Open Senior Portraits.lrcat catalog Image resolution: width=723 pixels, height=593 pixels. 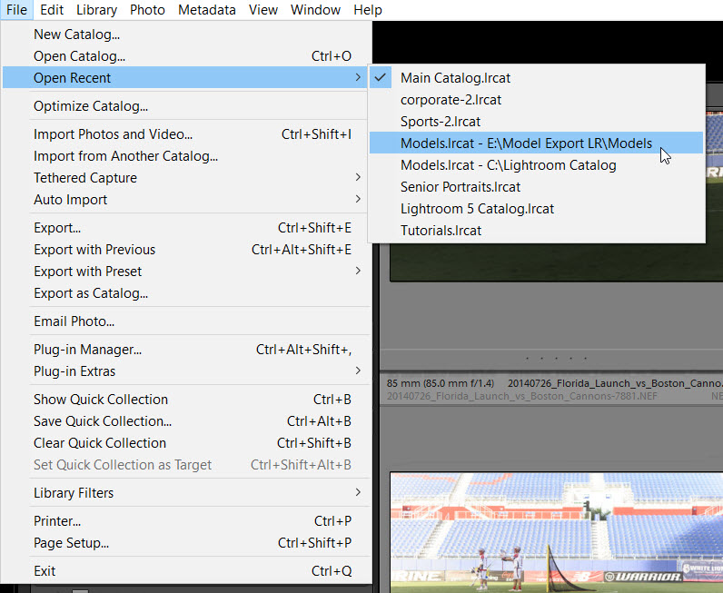tap(461, 187)
